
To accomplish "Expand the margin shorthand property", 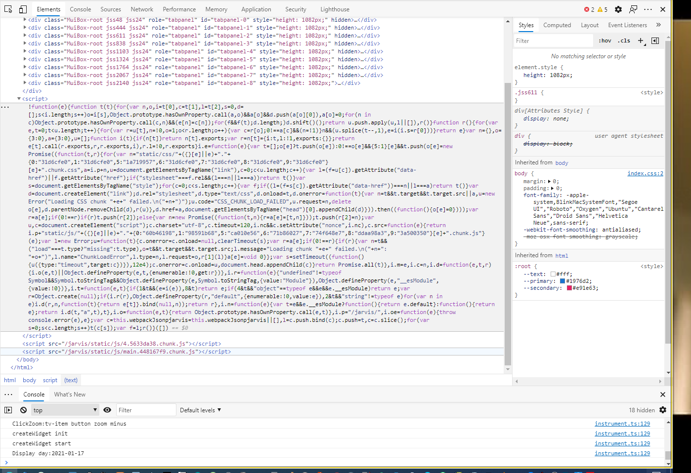I will 549,182.
